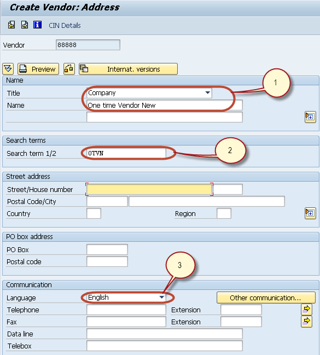Click the previous screen icon in toolbar
The width and height of the screenshot is (320, 355).
(11, 25)
